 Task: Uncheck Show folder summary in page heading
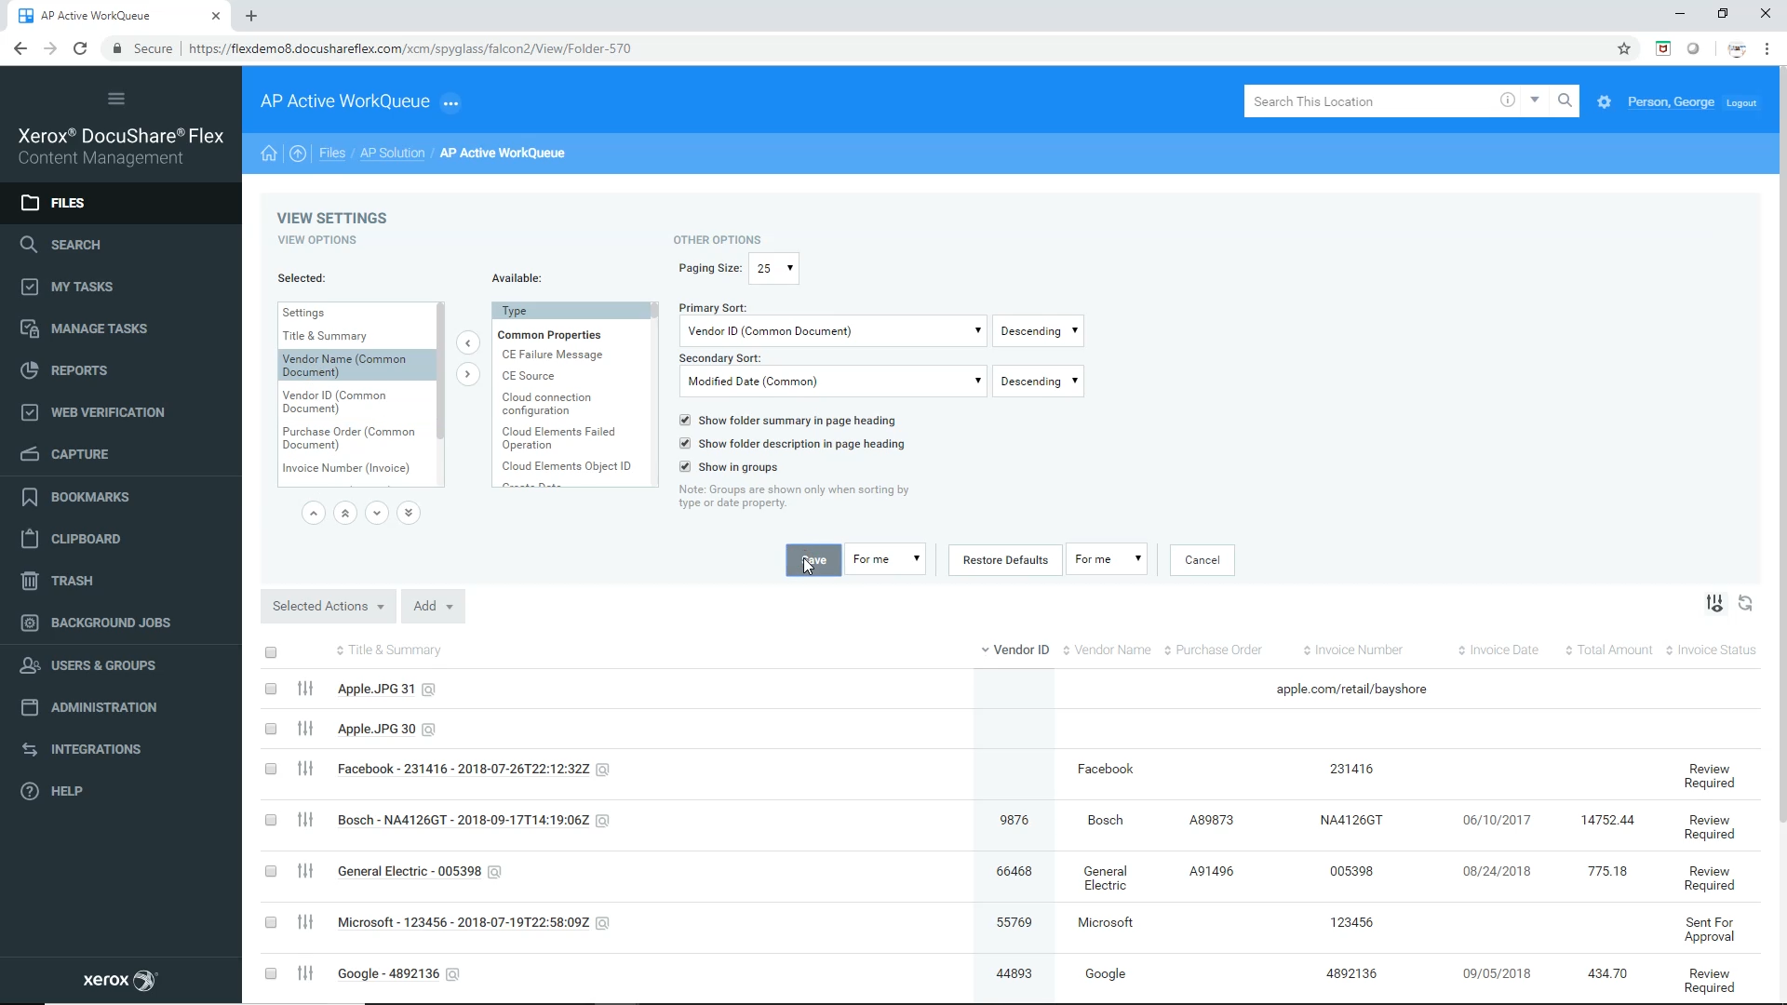point(685,421)
